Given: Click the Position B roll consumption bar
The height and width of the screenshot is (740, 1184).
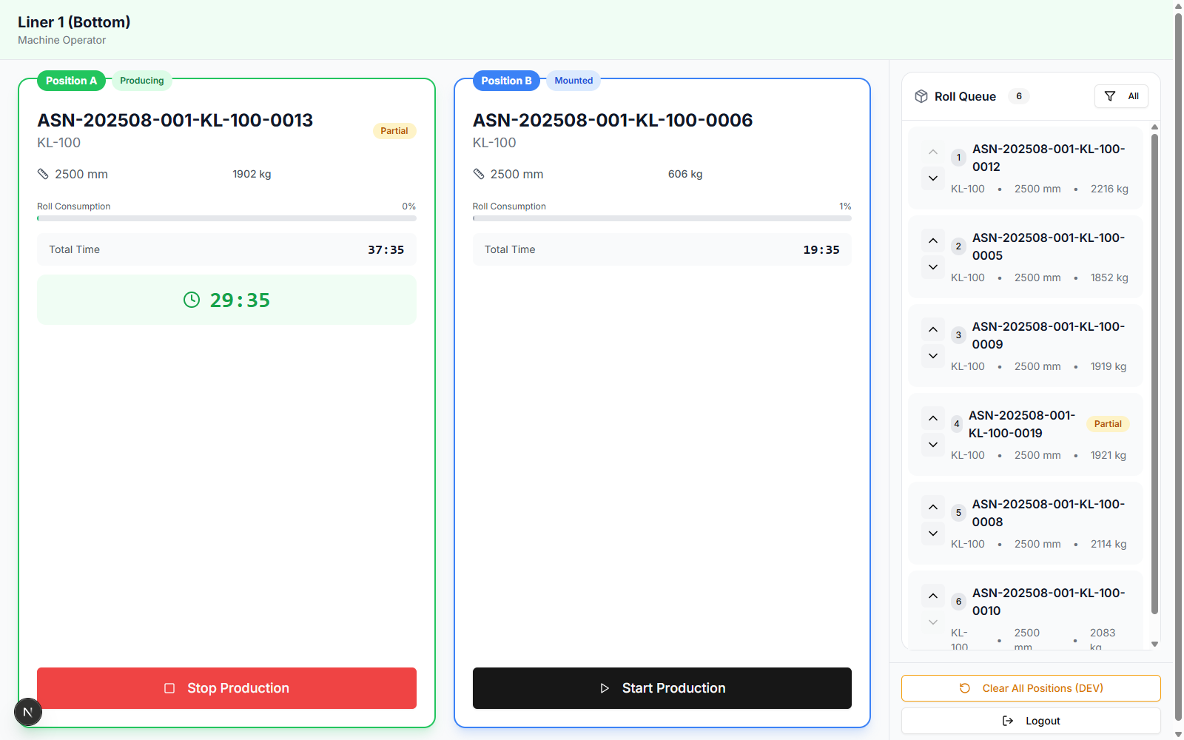Looking at the screenshot, I should point(662,218).
